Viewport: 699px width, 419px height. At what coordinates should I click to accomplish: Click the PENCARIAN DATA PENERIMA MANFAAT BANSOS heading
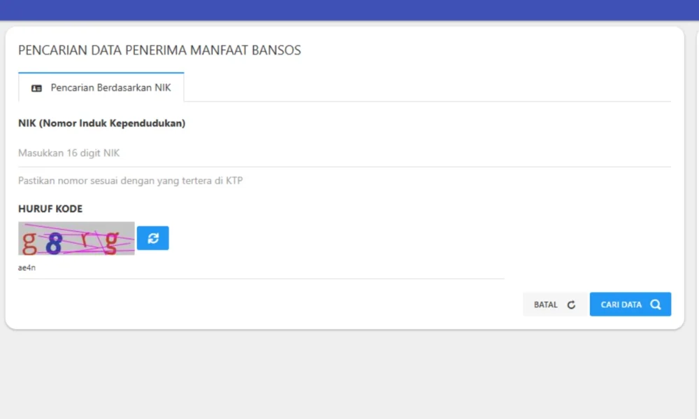(x=159, y=50)
